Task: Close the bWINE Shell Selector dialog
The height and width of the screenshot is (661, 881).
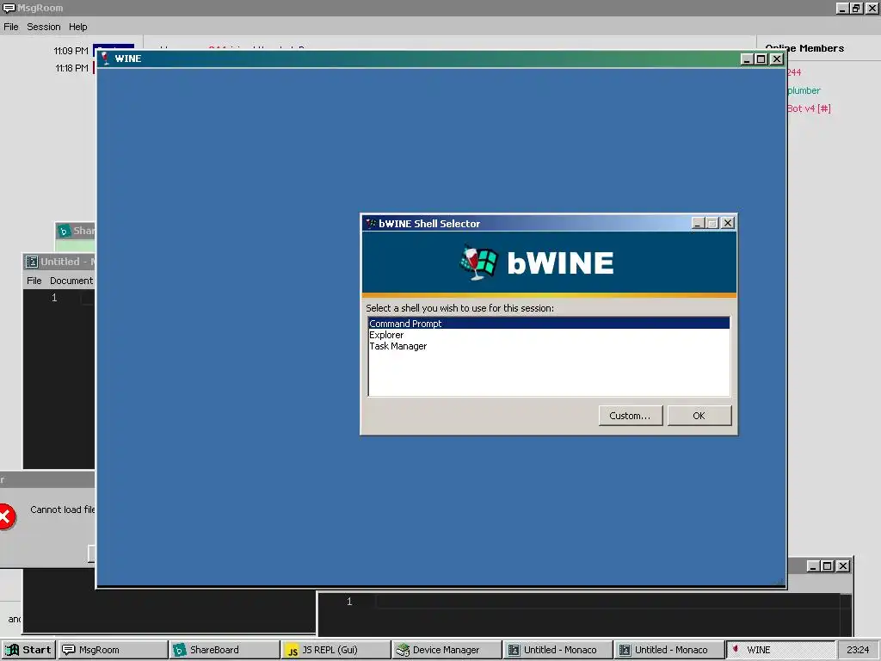Action: 728,223
